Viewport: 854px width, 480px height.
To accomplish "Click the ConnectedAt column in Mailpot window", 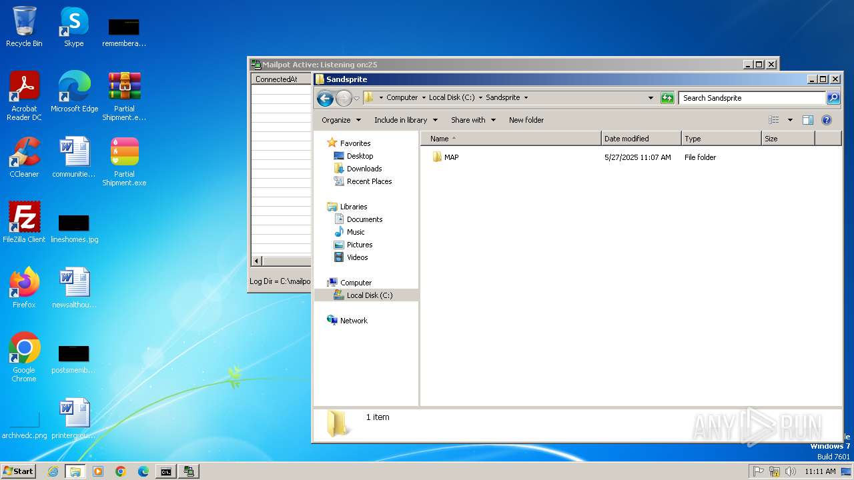I will 282,79.
